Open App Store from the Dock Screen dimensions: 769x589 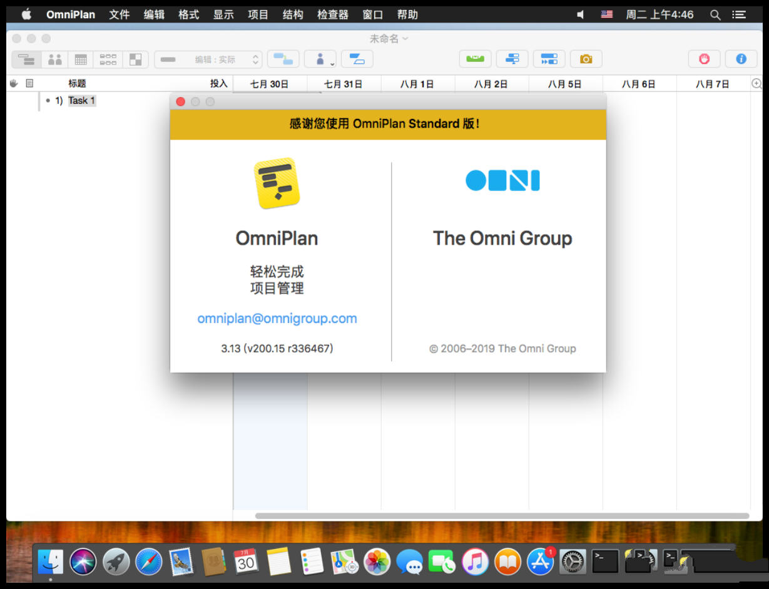pyautogui.click(x=540, y=561)
